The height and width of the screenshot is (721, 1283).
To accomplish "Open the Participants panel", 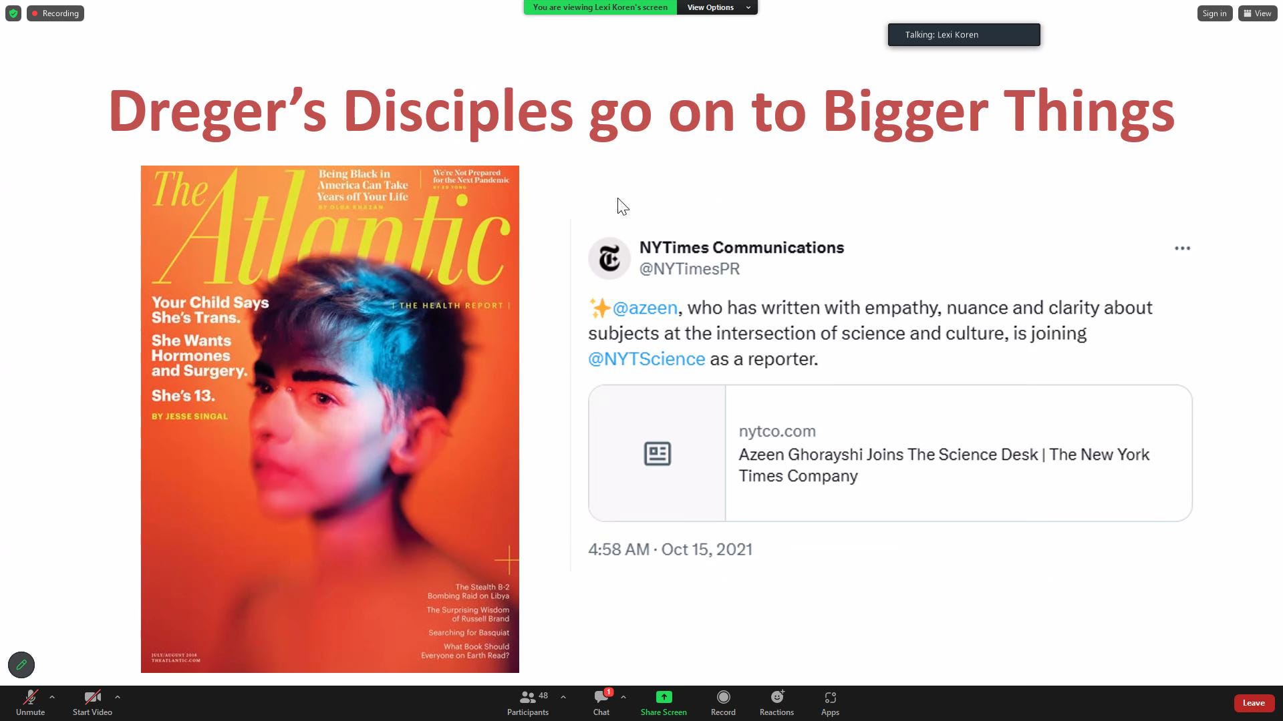I will pos(527,703).
